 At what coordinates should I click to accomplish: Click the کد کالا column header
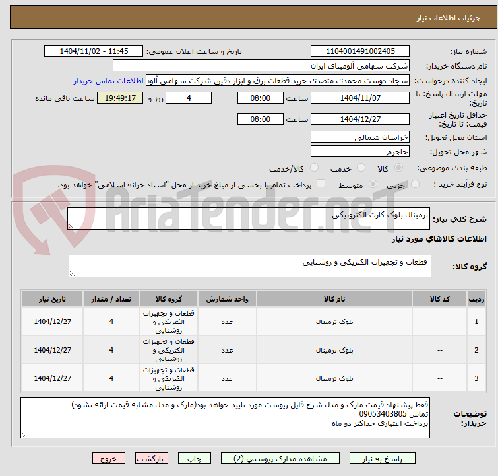(439, 299)
